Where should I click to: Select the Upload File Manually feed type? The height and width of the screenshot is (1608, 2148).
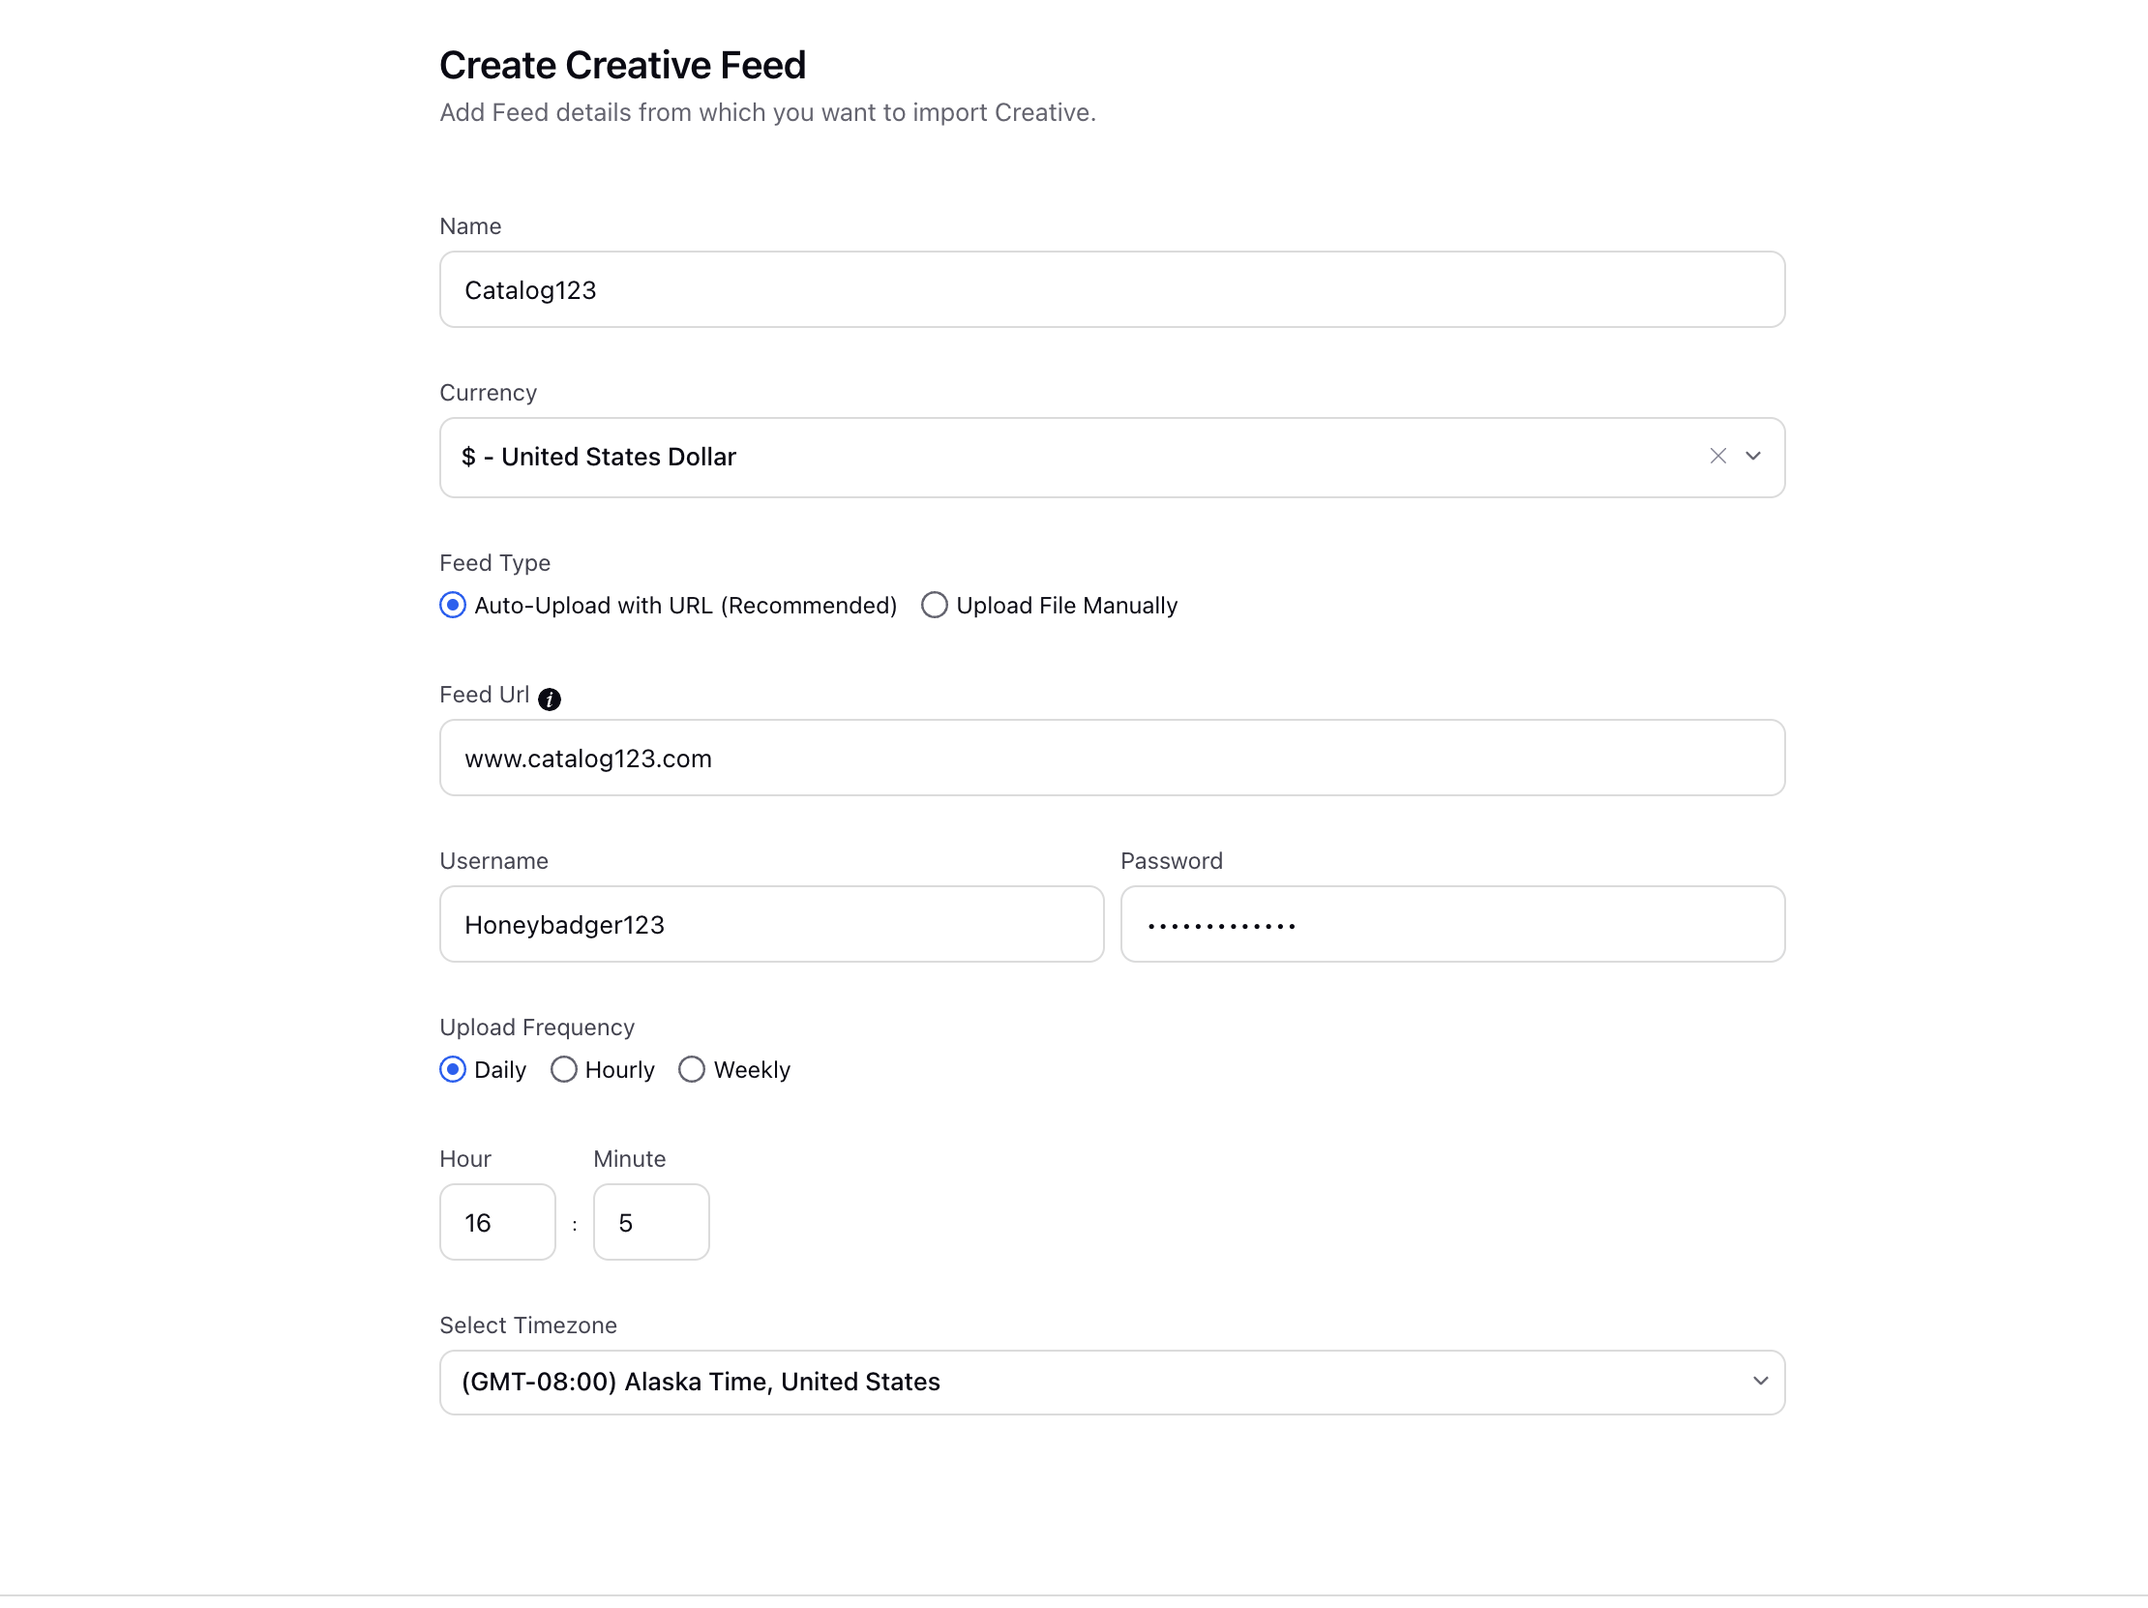(x=936, y=603)
